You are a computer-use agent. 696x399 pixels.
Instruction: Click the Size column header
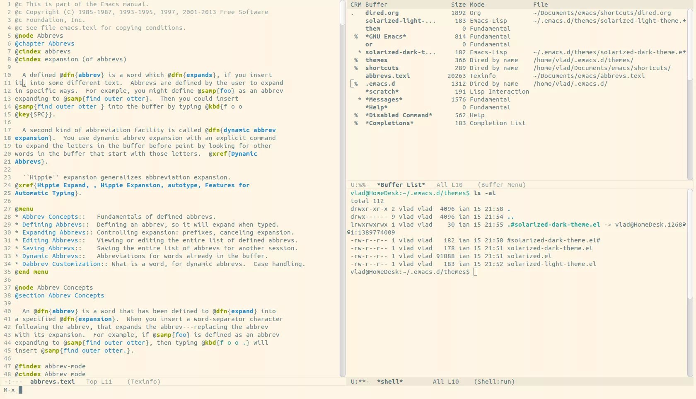(458, 5)
